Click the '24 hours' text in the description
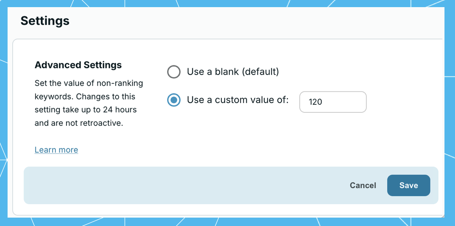This screenshot has width=455, height=226. 122,110
